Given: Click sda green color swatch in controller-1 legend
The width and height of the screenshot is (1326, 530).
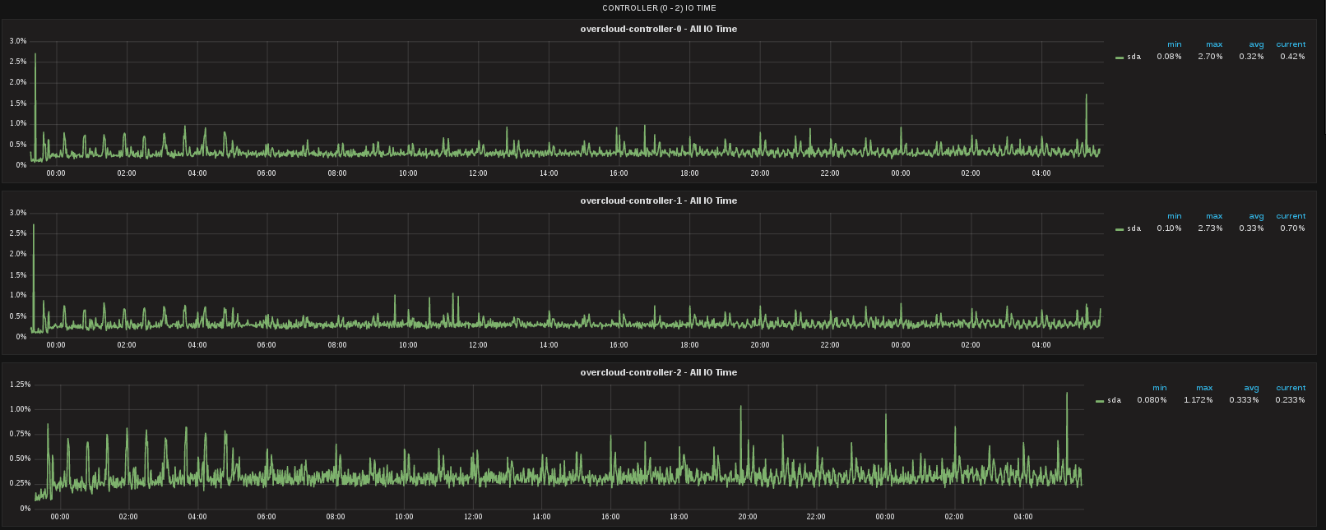Looking at the screenshot, I should pyautogui.click(x=1120, y=229).
